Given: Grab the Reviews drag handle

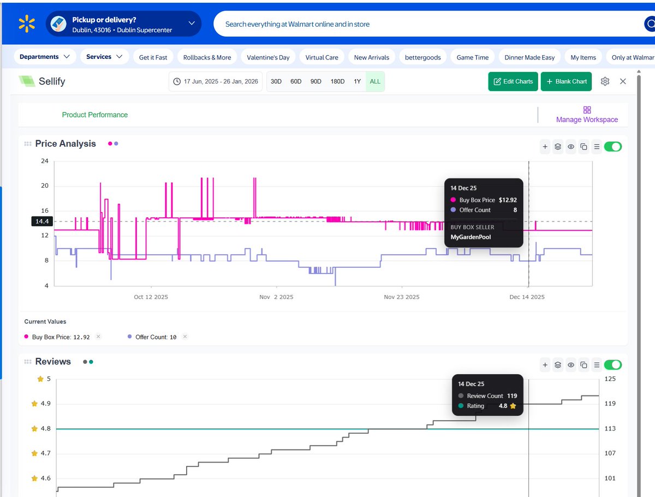Looking at the screenshot, I should point(27,362).
